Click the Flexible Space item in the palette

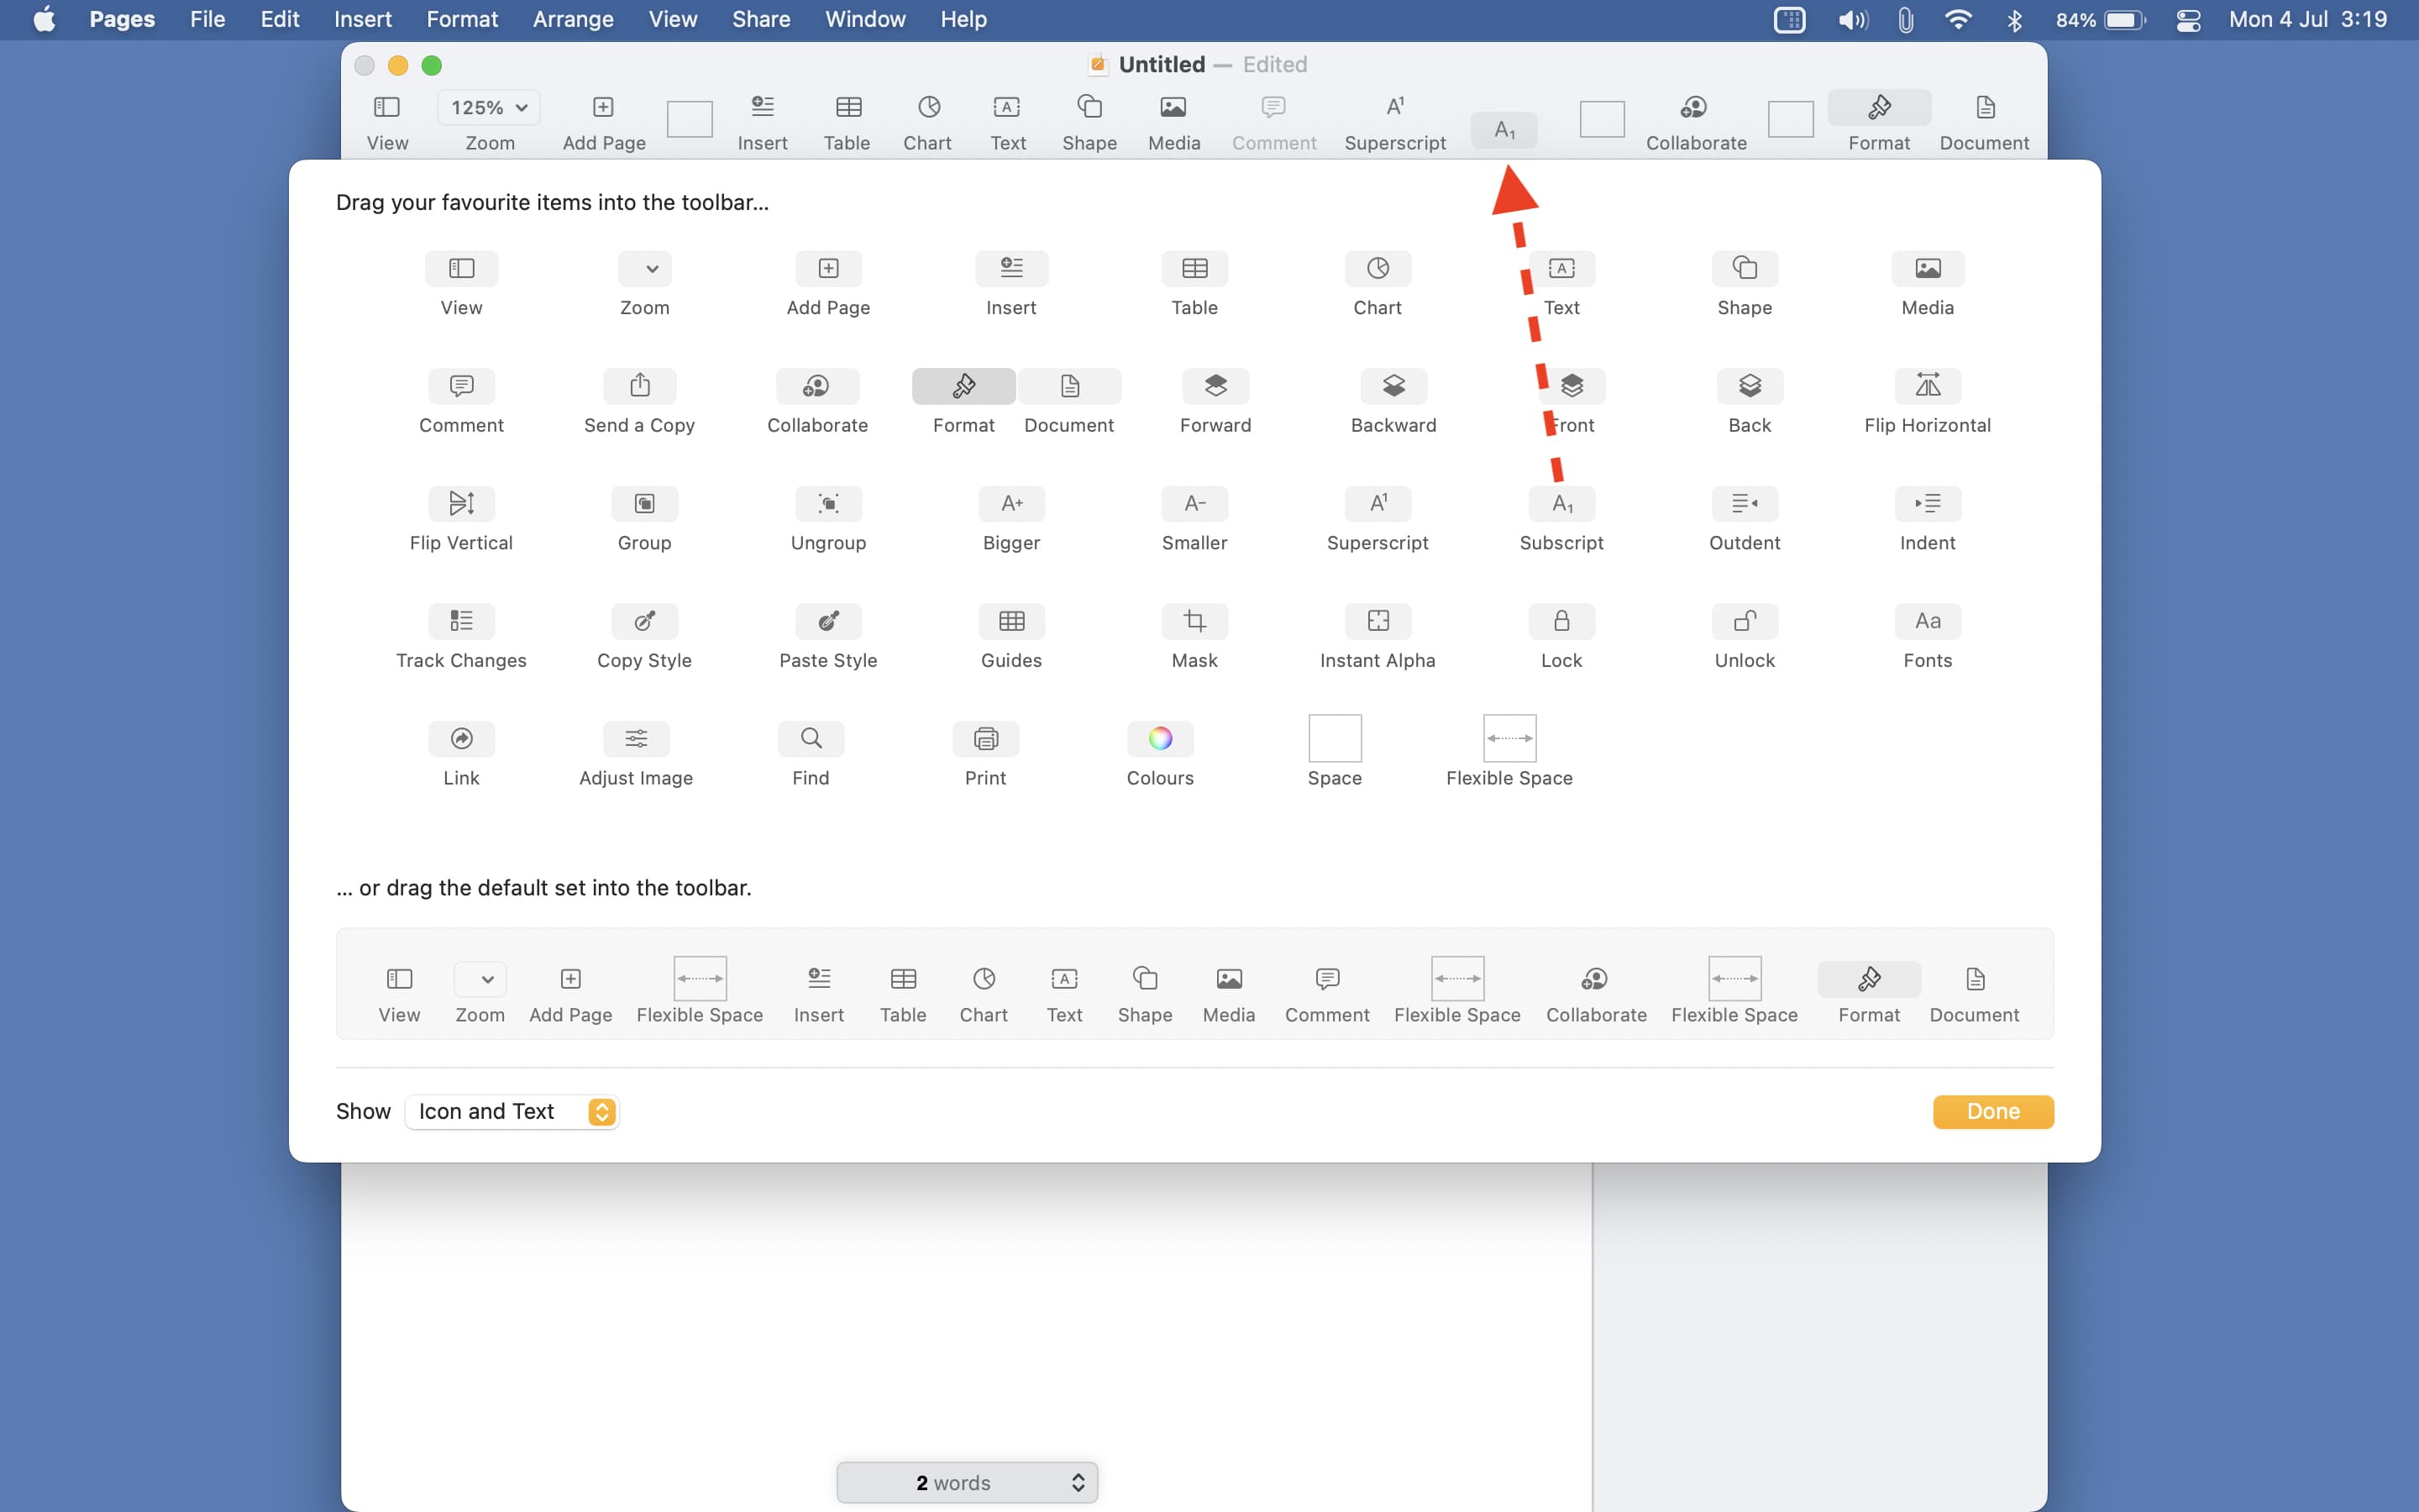[x=1509, y=739]
